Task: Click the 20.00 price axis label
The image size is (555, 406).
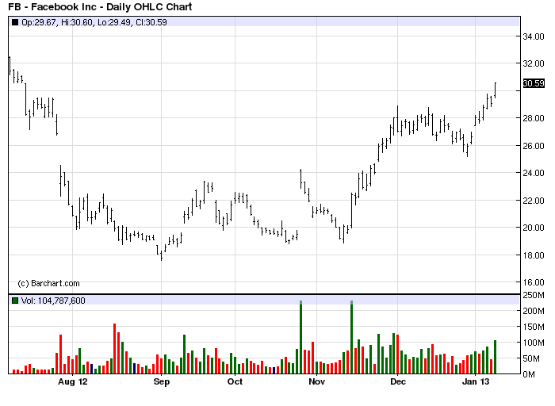Action: [x=534, y=228]
